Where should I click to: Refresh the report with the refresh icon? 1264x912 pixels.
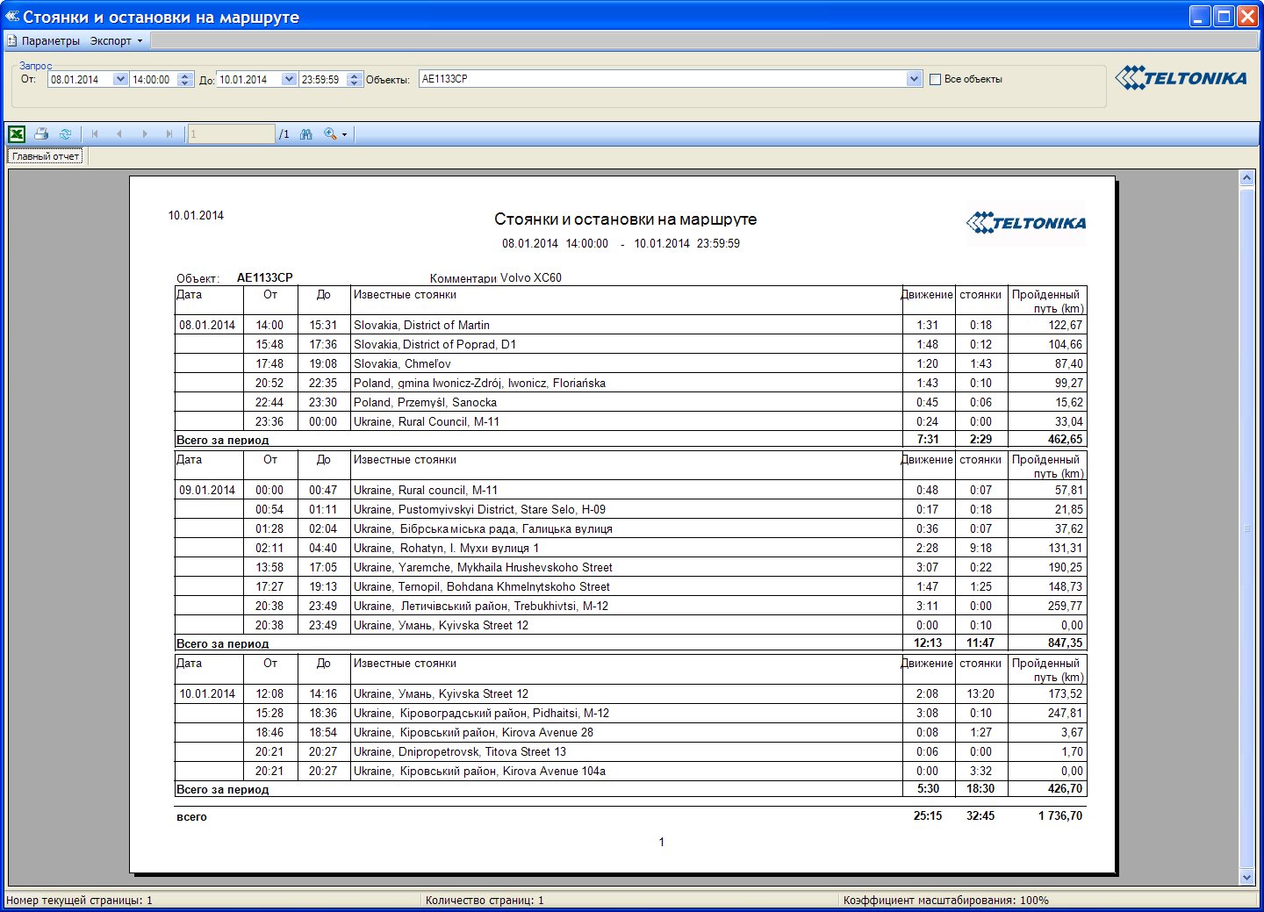pyautogui.click(x=65, y=134)
